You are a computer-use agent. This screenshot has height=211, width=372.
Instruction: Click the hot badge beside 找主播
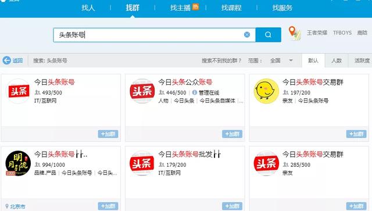pyautogui.click(x=195, y=6)
